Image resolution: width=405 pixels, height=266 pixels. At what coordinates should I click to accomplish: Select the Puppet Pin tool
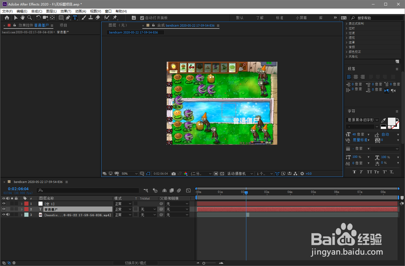115,18
